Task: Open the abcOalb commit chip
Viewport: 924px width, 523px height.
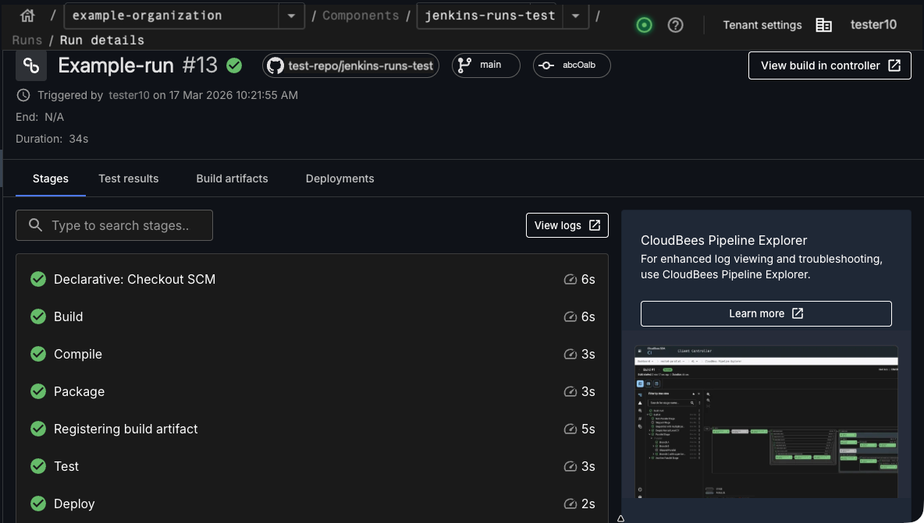Action: 571,65
